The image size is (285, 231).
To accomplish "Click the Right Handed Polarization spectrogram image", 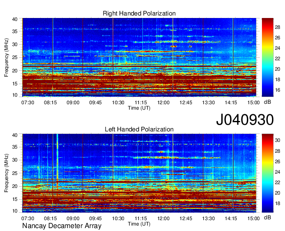I will 139,57.
